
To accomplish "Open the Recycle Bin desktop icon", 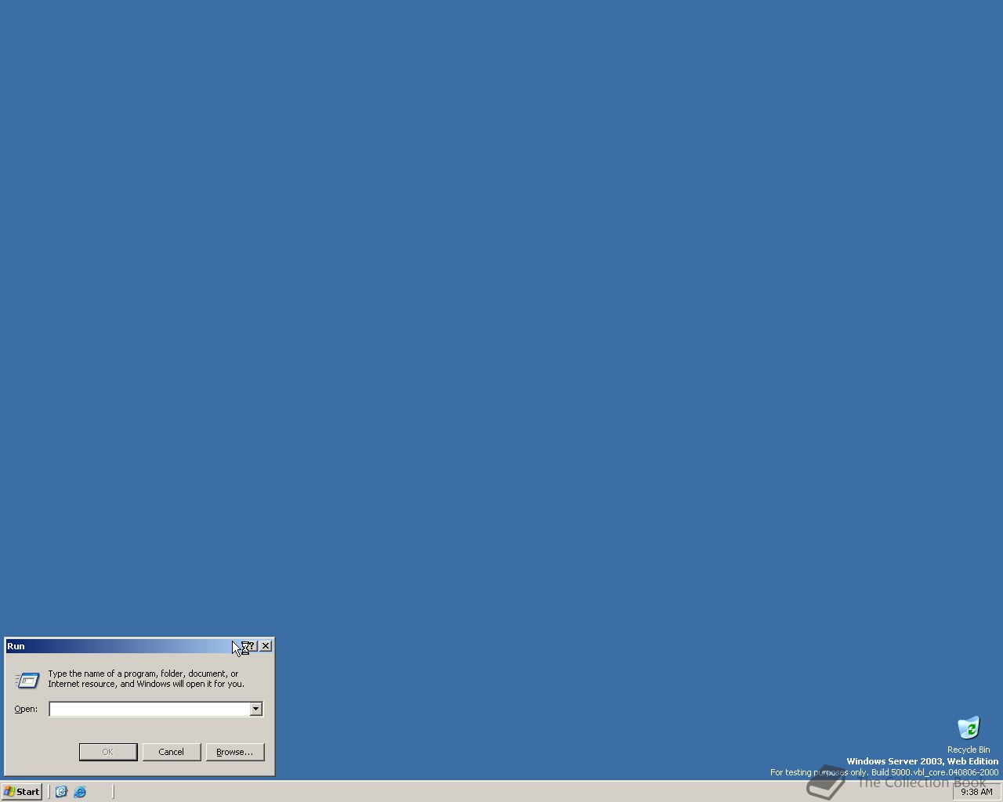I will 969,728.
